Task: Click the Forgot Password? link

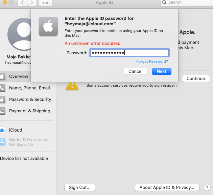Action: 152,61
